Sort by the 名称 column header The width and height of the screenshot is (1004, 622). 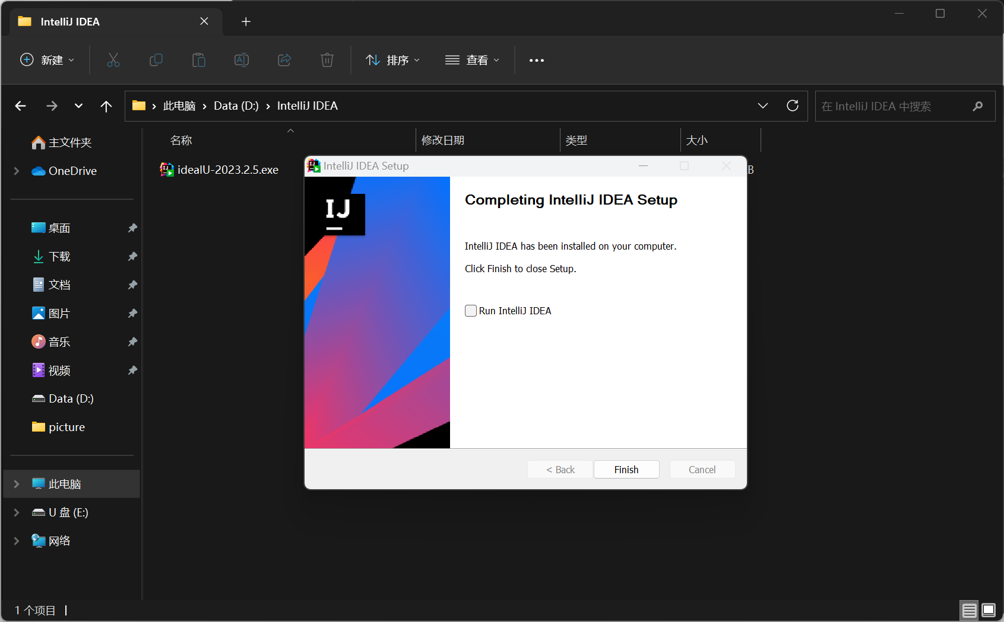click(181, 141)
